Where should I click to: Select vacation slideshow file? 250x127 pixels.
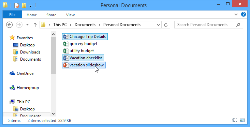point(84,65)
